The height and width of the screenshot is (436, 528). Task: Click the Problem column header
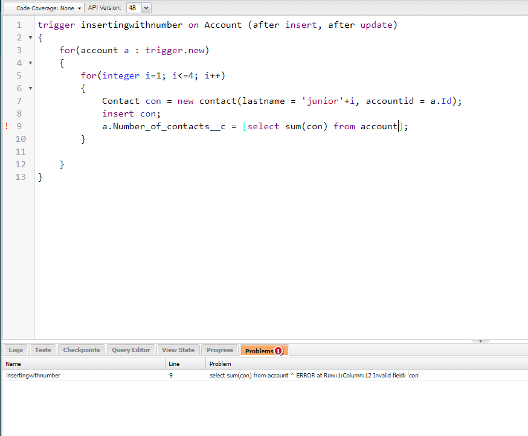pyautogui.click(x=220, y=364)
